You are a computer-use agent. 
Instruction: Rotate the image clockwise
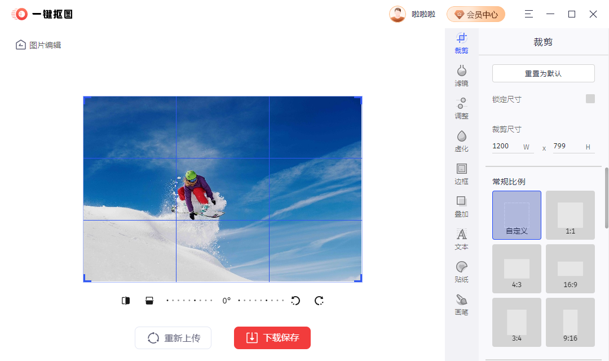tap(319, 301)
